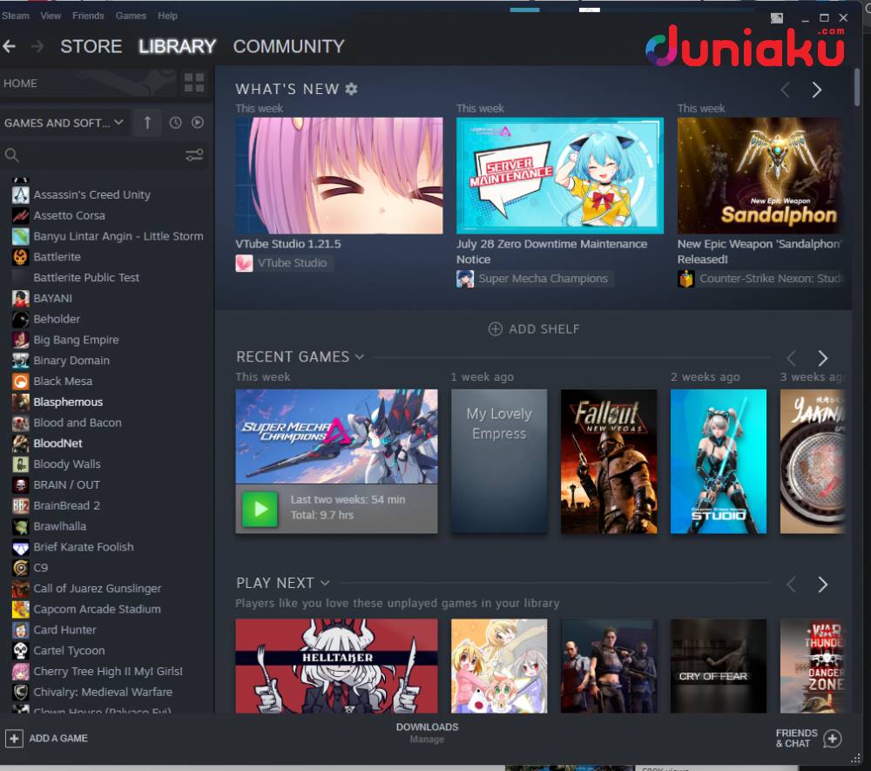
Task: Play Super Mecha Champions green button
Action: [260, 509]
